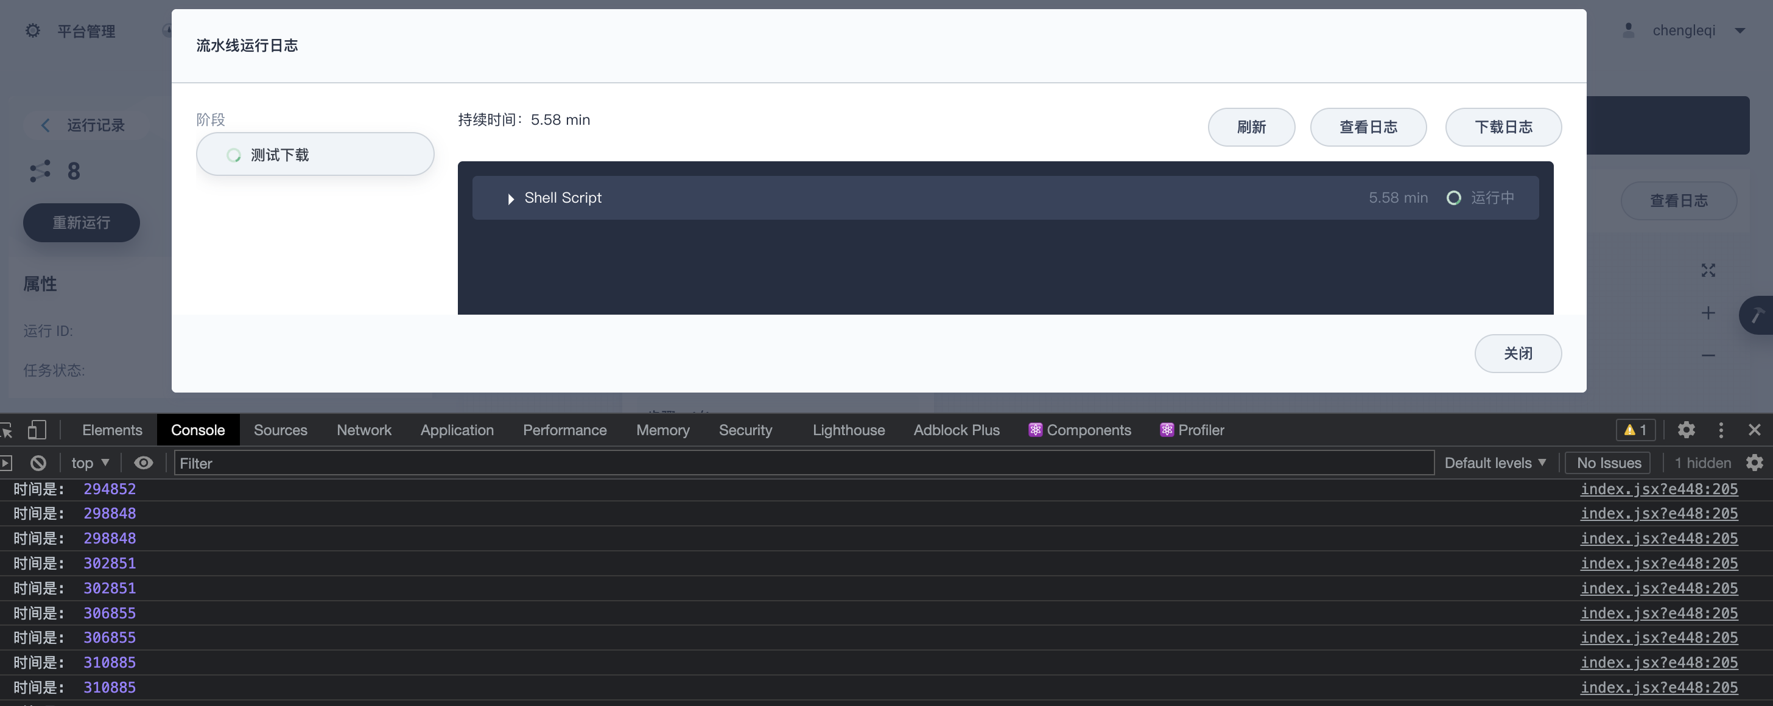This screenshot has height=706, width=1773.
Task: Open chengleqi user menu dropdown
Action: pos(1740,31)
